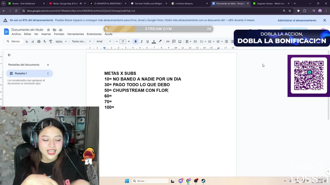This screenshot has width=330, height=185.
Task: Rename the document title field
Action: [27, 30]
